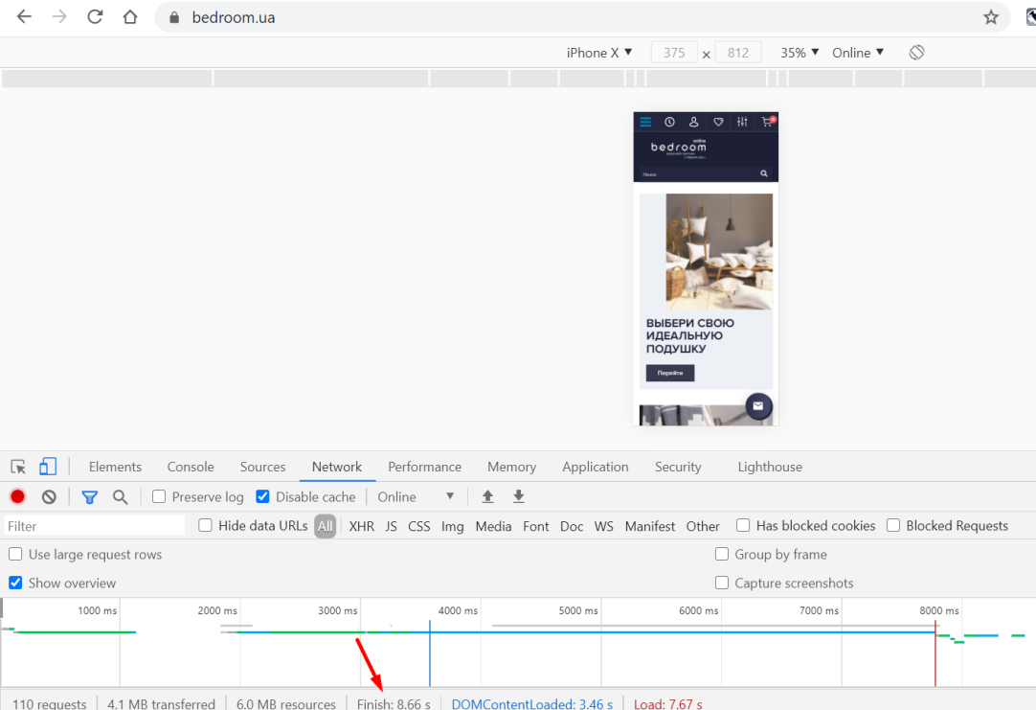The image size is (1036, 710).
Task: Export HAR file with download arrow
Action: (519, 496)
